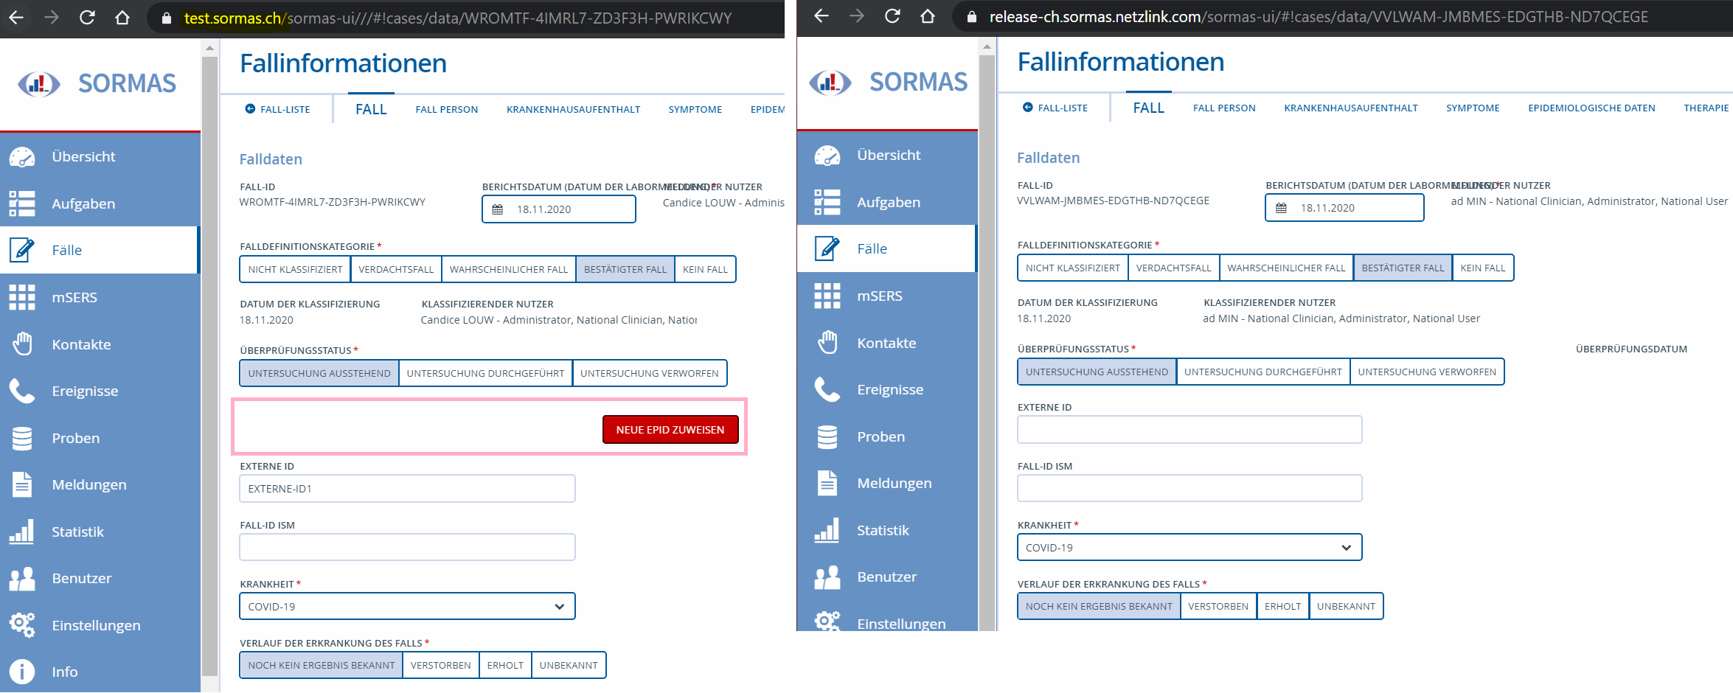Open Fälle in the right window sidebar
1733x693 pixels.
coord(888,248)
